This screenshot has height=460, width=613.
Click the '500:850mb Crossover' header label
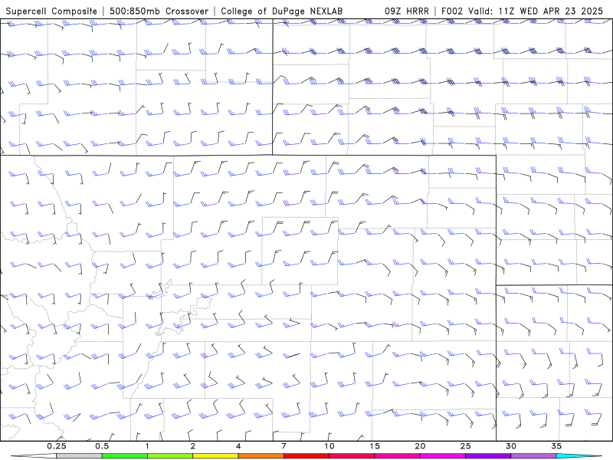159,11
